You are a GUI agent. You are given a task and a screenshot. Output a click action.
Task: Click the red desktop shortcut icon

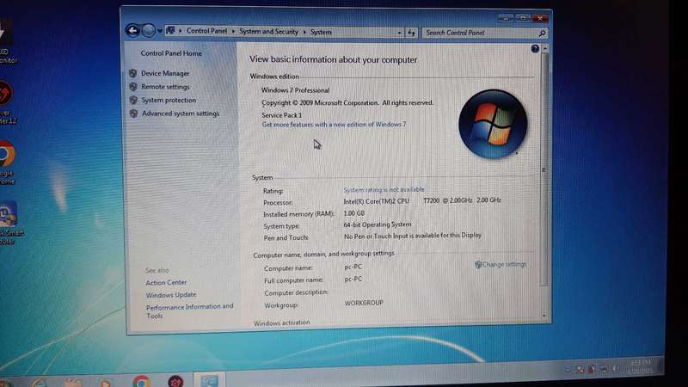[x=7, y=102]
